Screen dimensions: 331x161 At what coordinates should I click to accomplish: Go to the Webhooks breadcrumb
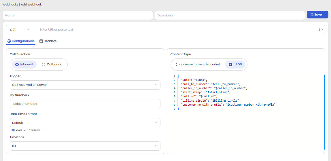[10, 4]
